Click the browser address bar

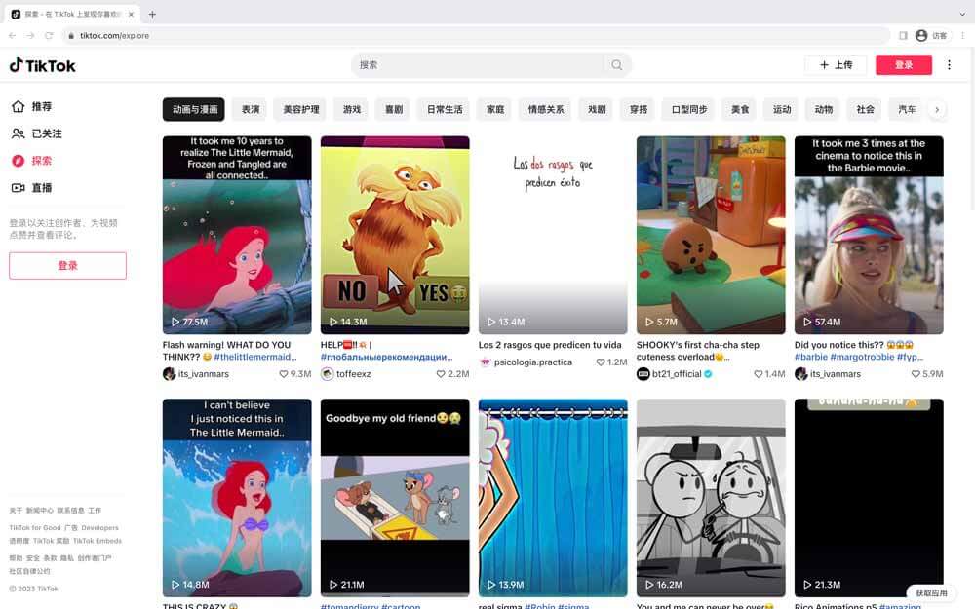point(476,35)
